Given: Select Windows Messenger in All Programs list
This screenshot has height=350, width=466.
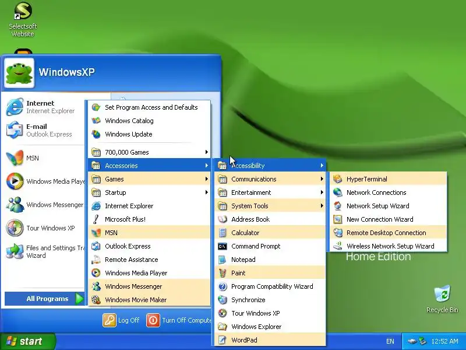Looking at the screenshot, I should 150,286.
